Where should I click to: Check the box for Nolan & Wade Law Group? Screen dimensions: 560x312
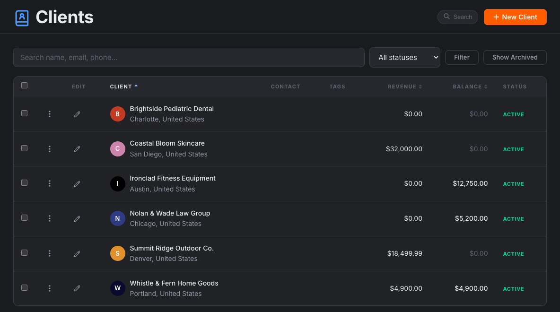pos(24,218)
